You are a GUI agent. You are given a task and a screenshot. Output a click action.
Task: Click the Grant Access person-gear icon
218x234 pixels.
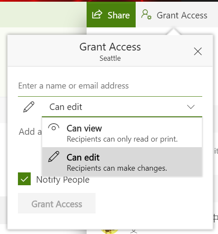pos(146,15)
